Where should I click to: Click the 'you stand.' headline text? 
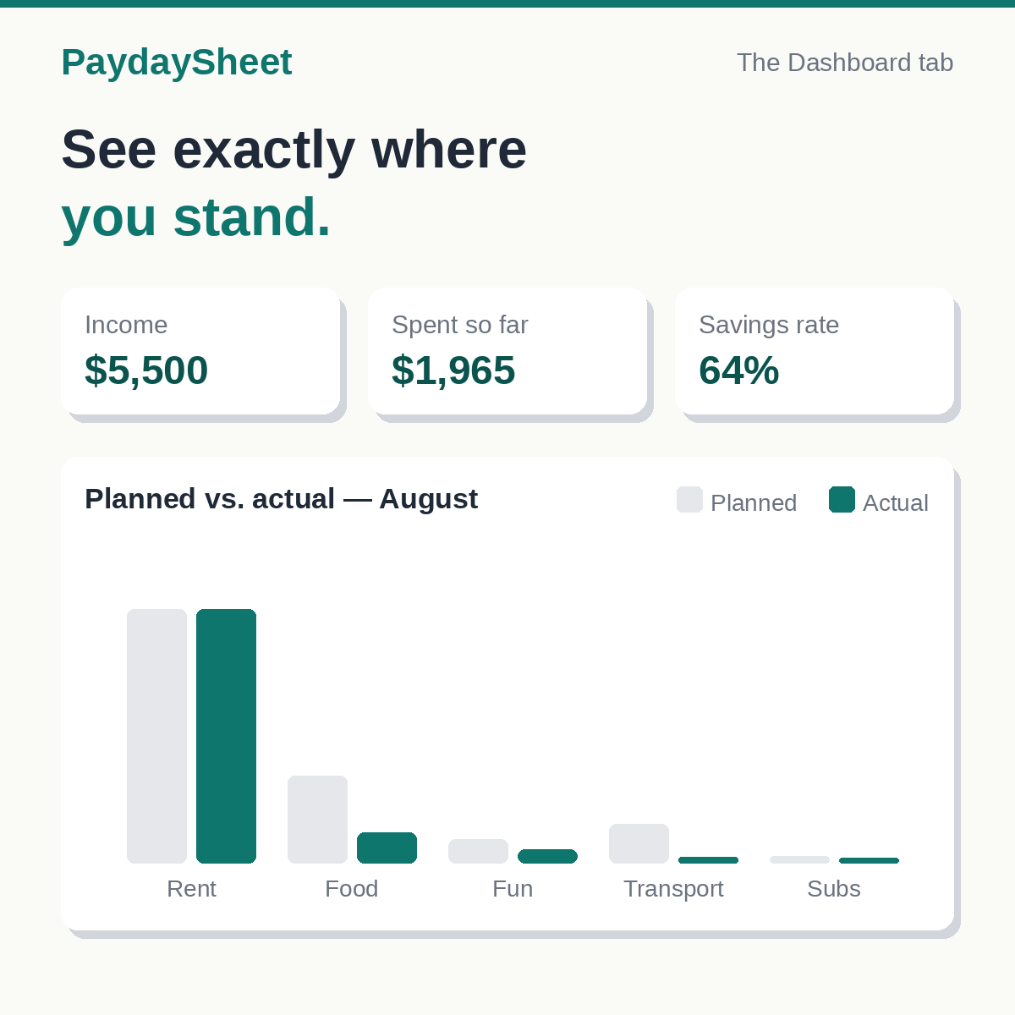[x=195, y=217]
